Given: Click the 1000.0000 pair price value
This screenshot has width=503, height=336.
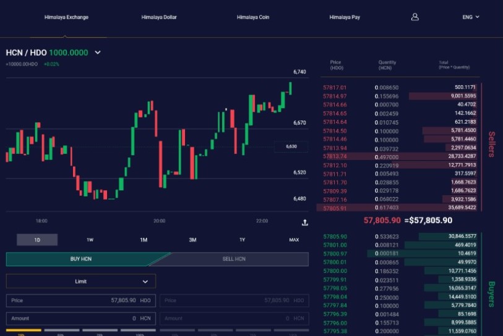Looking at the screenshot, I should tap(68, 52).
